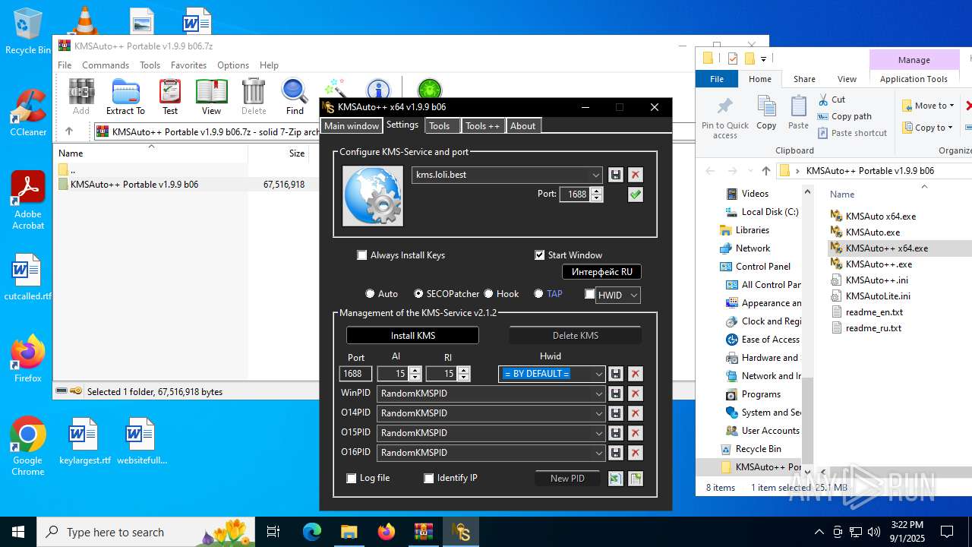Save the WinPID setting
Image resolution: width=972 pixels, height=547 pixels.
[616, 394]
